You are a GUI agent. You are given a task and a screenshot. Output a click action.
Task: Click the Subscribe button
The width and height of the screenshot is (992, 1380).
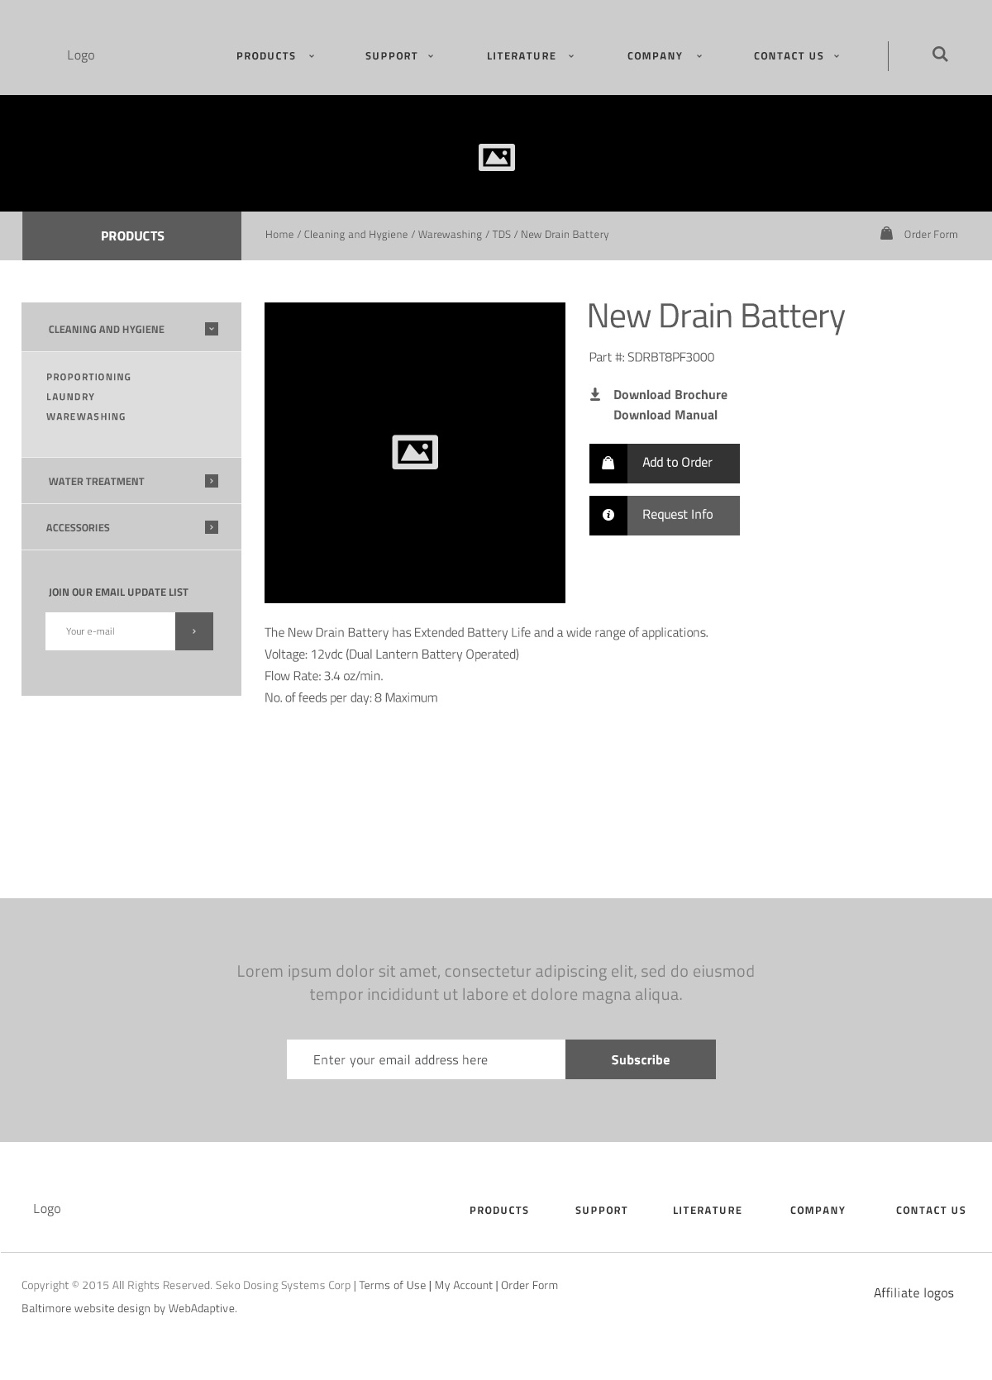point(641,1059)
